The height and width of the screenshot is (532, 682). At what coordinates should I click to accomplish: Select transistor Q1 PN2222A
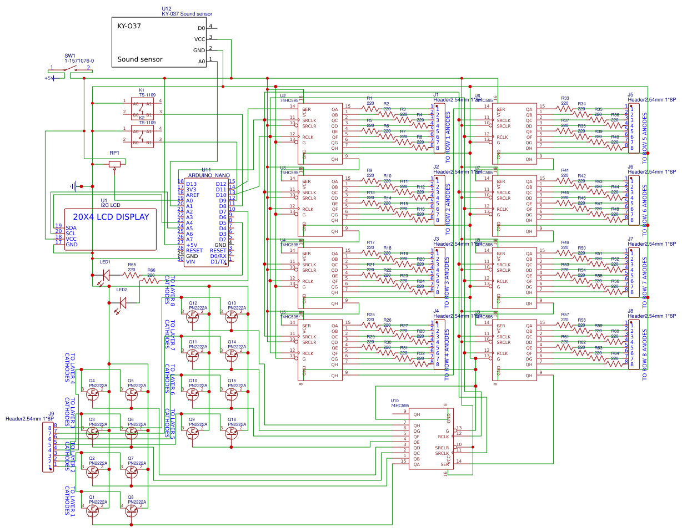93,510
